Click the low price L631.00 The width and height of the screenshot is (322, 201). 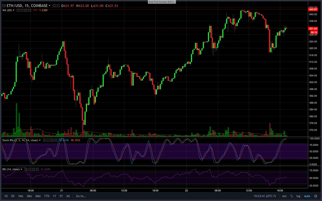97,6
